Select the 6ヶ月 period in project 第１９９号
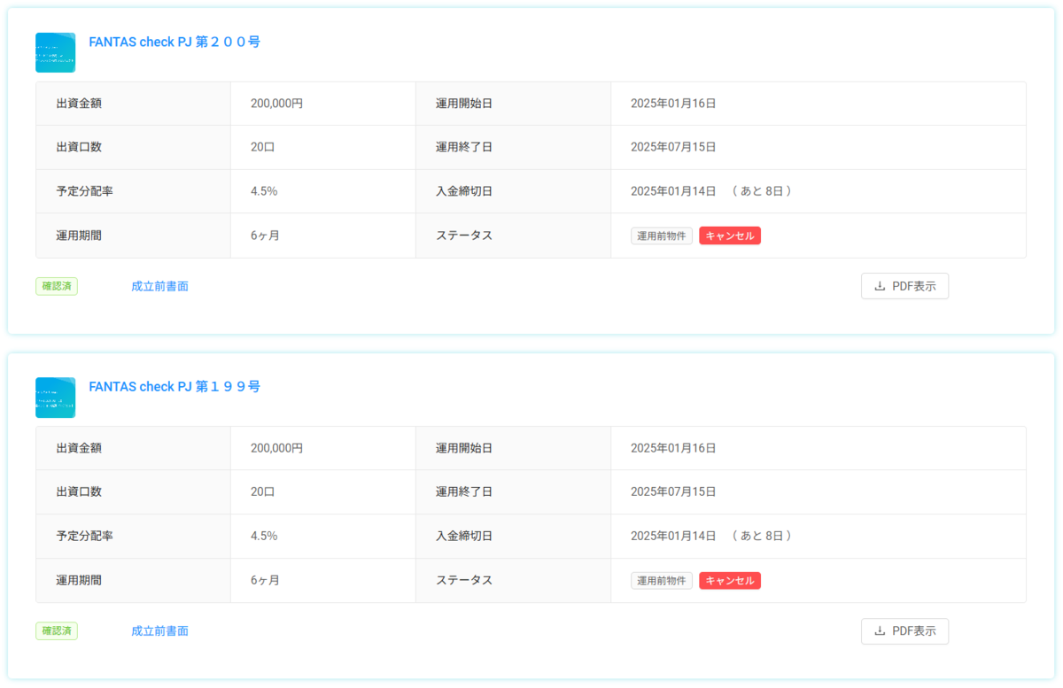Screen dimensions: 1063x688 (265, 581)
